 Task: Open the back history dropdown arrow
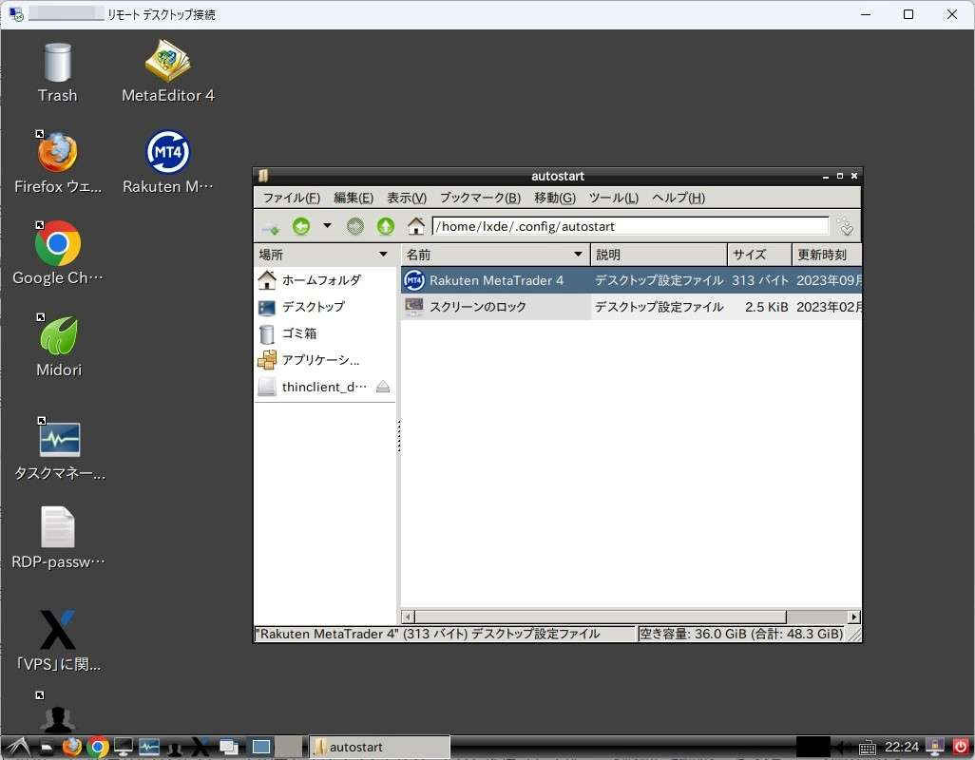(327, 226)
